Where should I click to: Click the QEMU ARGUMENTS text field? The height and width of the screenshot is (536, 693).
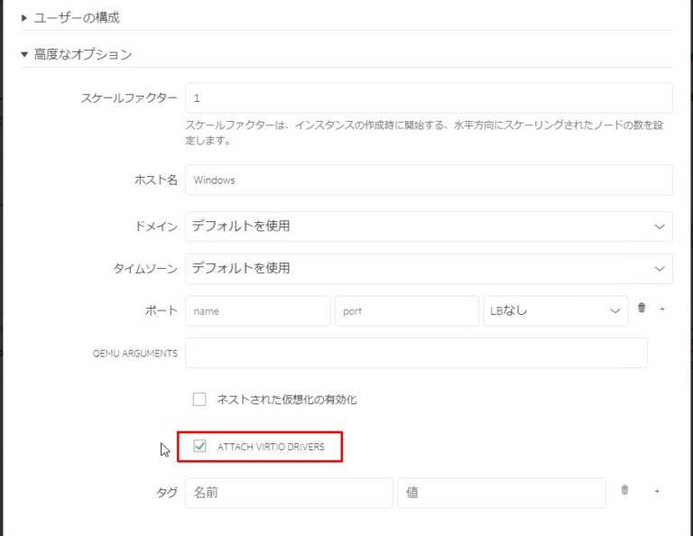point(416,353)
